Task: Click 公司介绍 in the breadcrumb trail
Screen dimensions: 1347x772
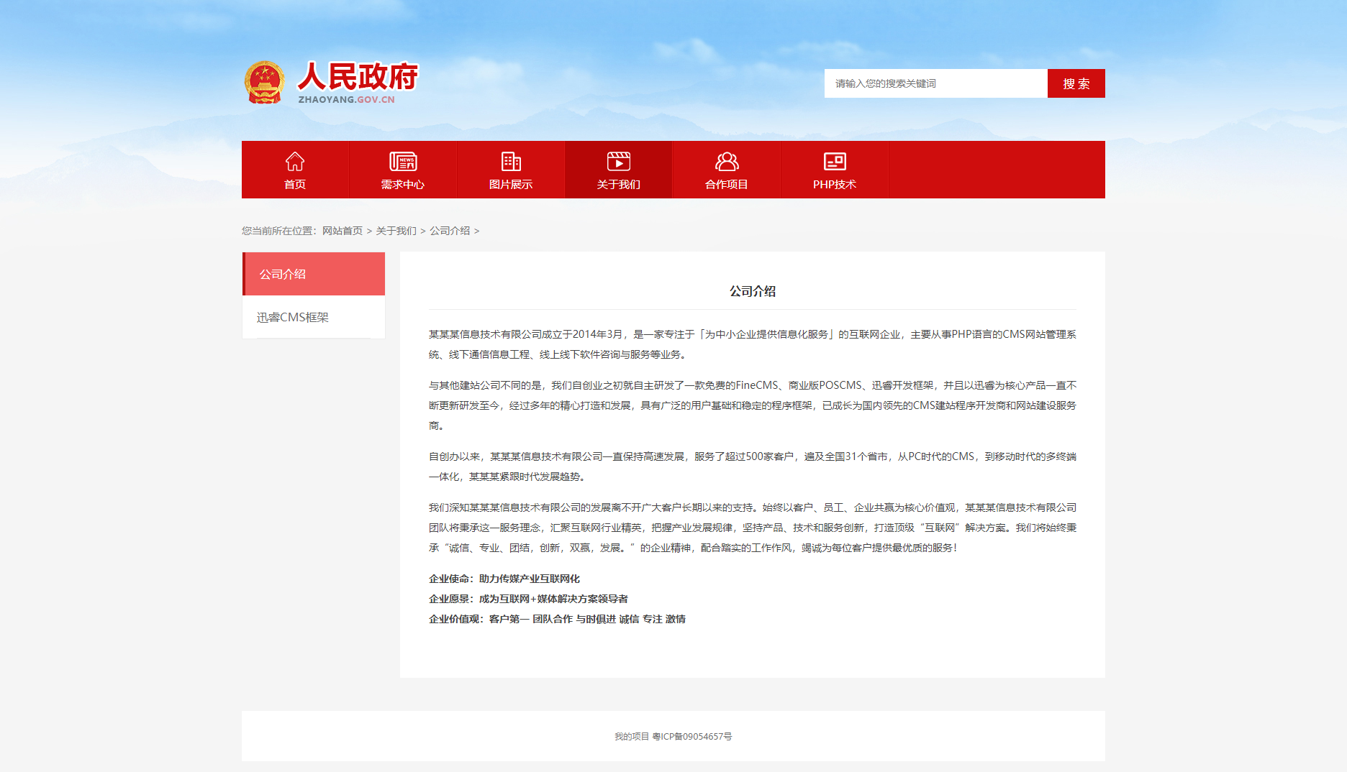Action: [450, 231]
